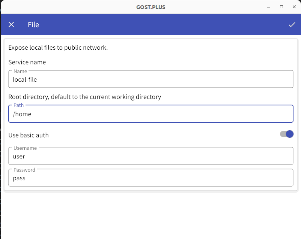The width and height of the screenshot is (301, 239).
Task: Click the floating Name label
Action: pyautogui.click(x=20, y=71)
